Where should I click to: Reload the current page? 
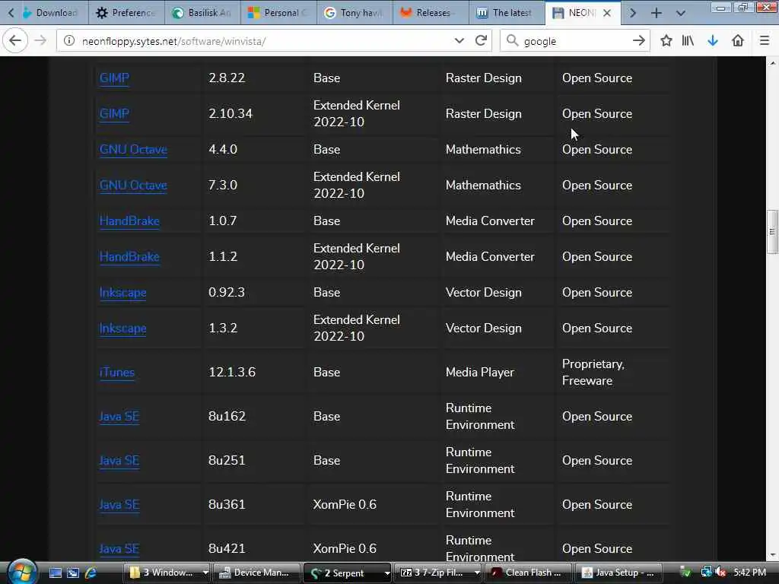481,41
